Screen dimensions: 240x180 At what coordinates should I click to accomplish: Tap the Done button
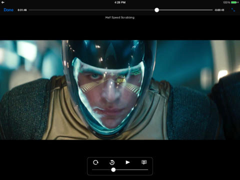pos(8,10)
